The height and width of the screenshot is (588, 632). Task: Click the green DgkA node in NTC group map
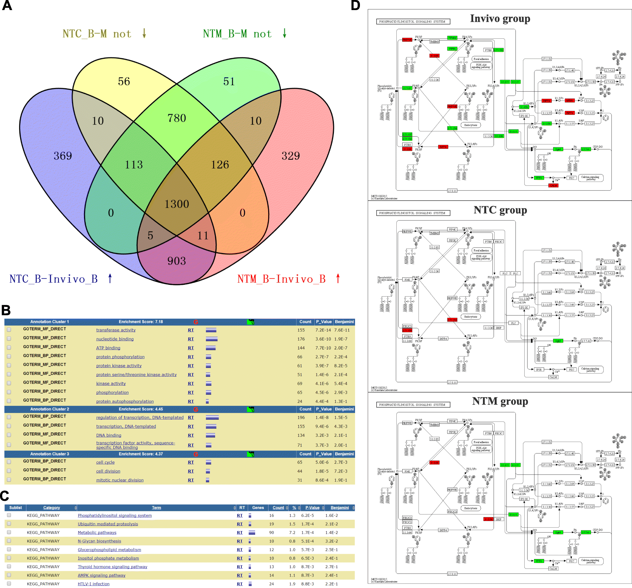coord(558,341)
